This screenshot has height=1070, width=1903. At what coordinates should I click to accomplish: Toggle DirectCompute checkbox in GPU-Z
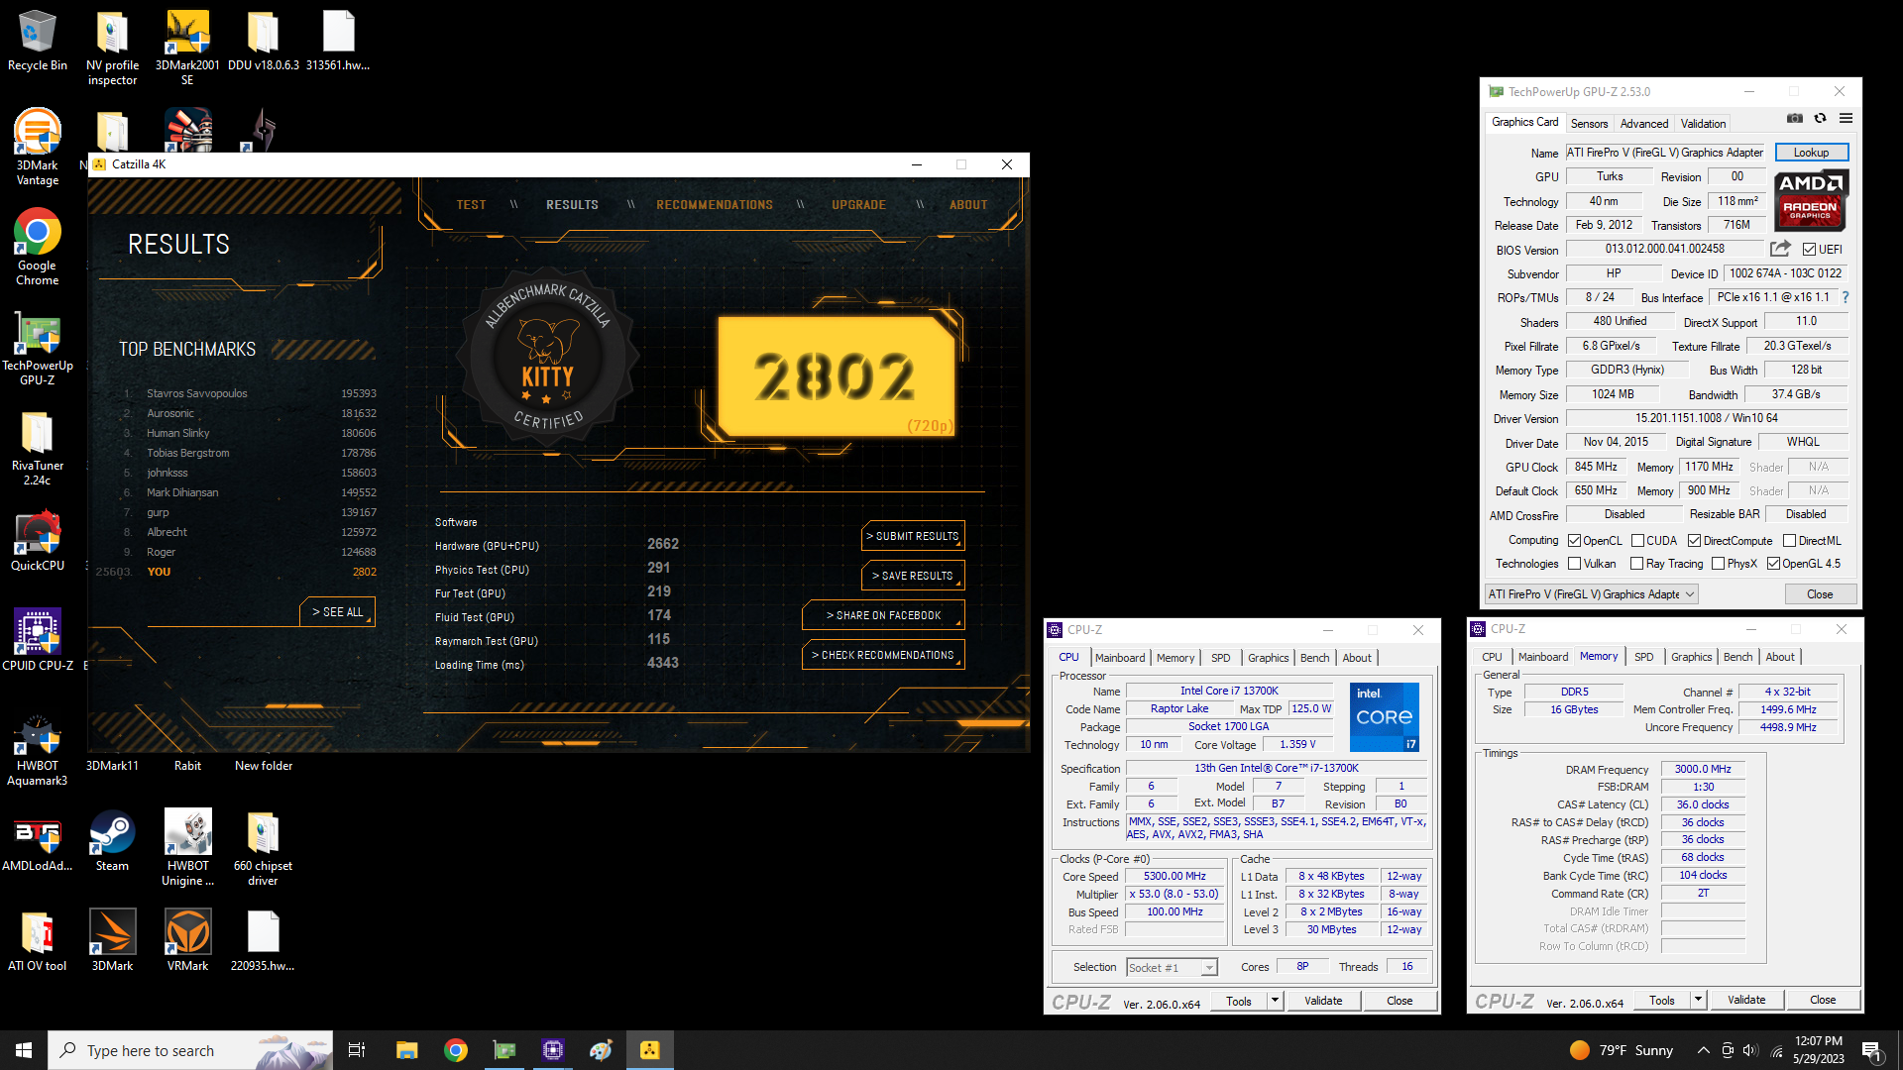(x=1694, y=541)
